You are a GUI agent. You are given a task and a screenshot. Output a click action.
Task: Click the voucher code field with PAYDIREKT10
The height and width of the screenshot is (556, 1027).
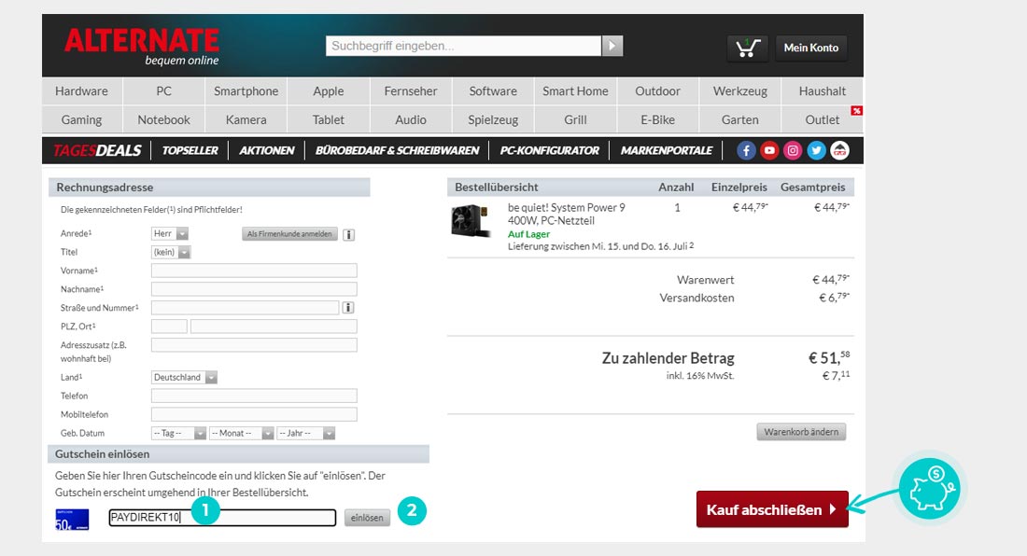[223, 518]
